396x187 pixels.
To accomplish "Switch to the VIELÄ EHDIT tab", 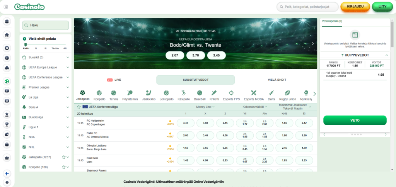I will pyautogui.click(x=277, y=80).
